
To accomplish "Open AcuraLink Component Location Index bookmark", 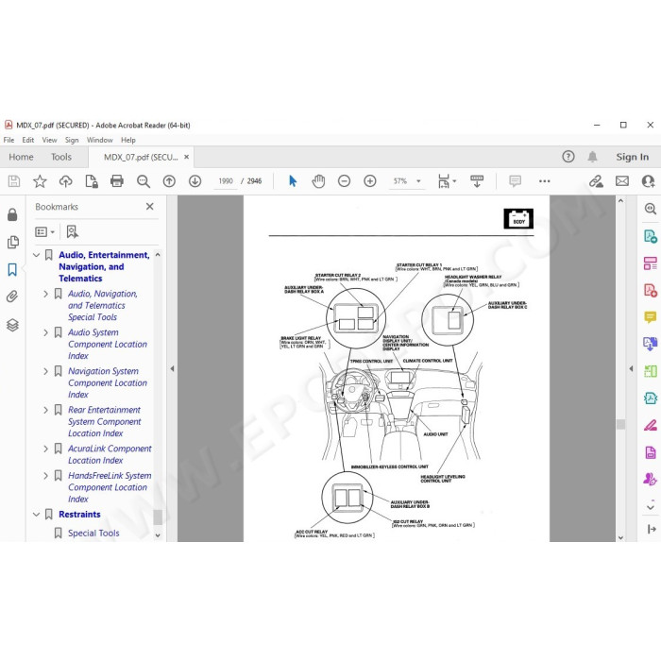I will (110, 454).
